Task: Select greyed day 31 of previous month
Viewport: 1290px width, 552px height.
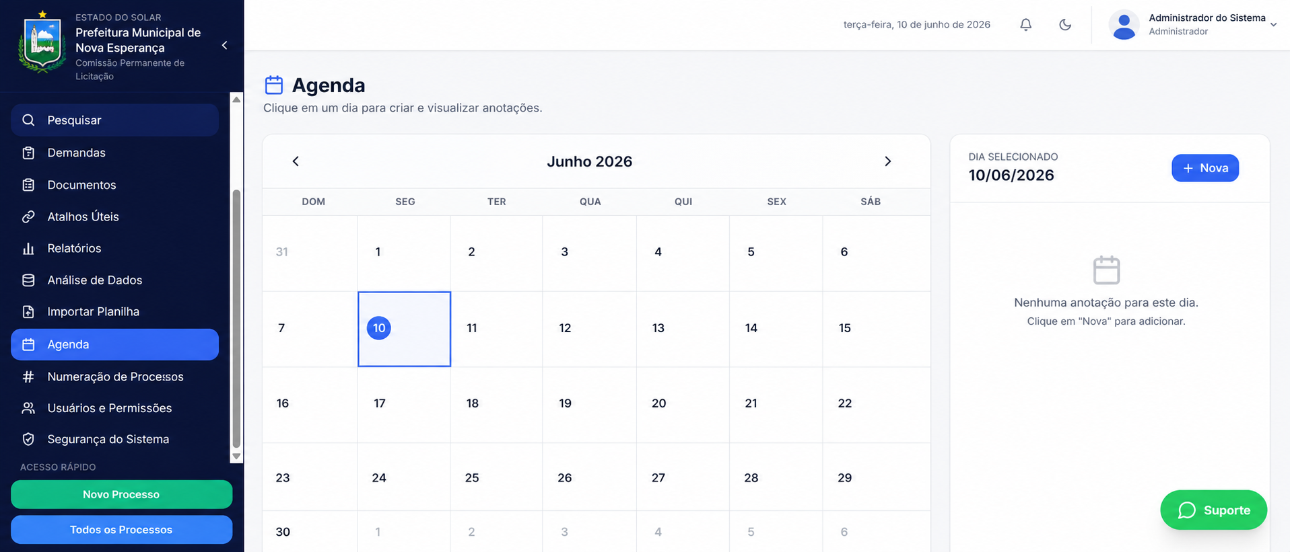Action: click(310, 253)
